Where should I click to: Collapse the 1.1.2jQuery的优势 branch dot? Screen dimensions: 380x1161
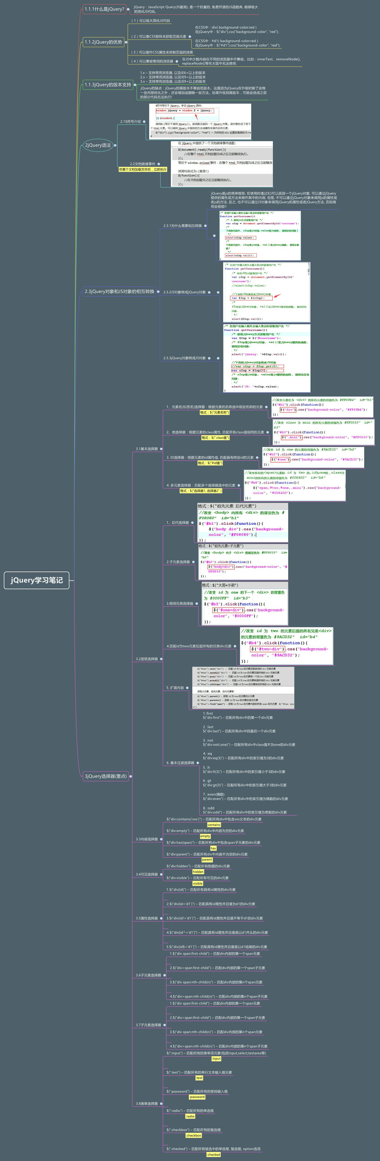pyautogui.click(x=126, y=42)
